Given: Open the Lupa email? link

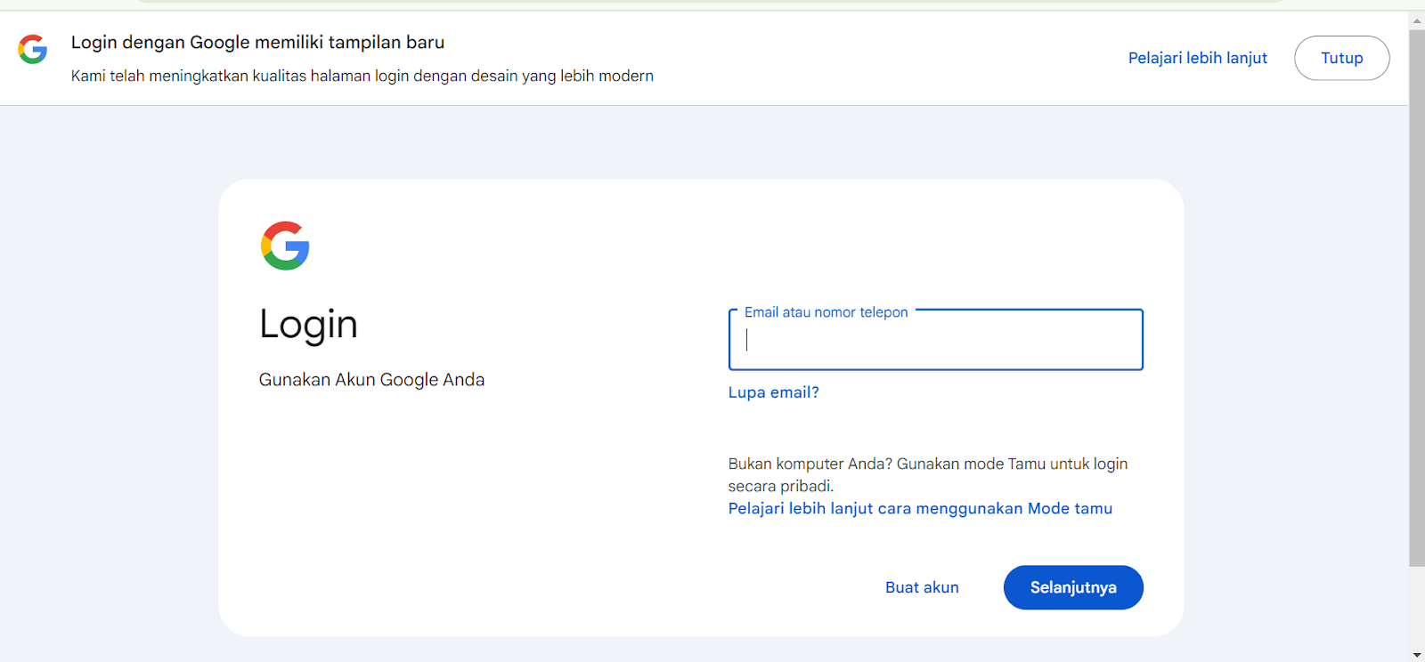Looking at the screenshot, I should coord(773,392).
